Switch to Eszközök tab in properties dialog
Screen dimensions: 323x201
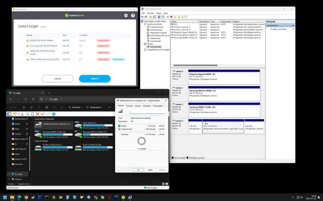click(129, 106)
